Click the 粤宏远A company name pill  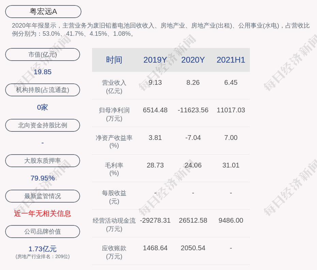click(x=43, y=12)
